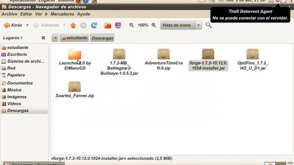Open the Marcadores menu
Image resolution: width=294 pixels, height=165 pixels.
(x=62, y=14)
